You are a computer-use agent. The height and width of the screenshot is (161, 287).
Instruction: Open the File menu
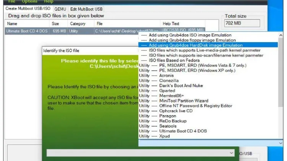pyautogui.click(x=11, y=2)
